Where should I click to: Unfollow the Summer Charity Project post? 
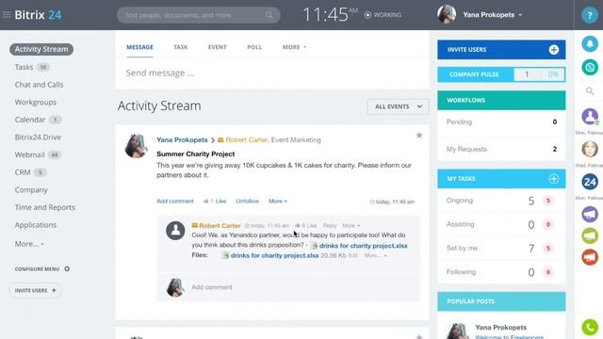tap(247, 201)
